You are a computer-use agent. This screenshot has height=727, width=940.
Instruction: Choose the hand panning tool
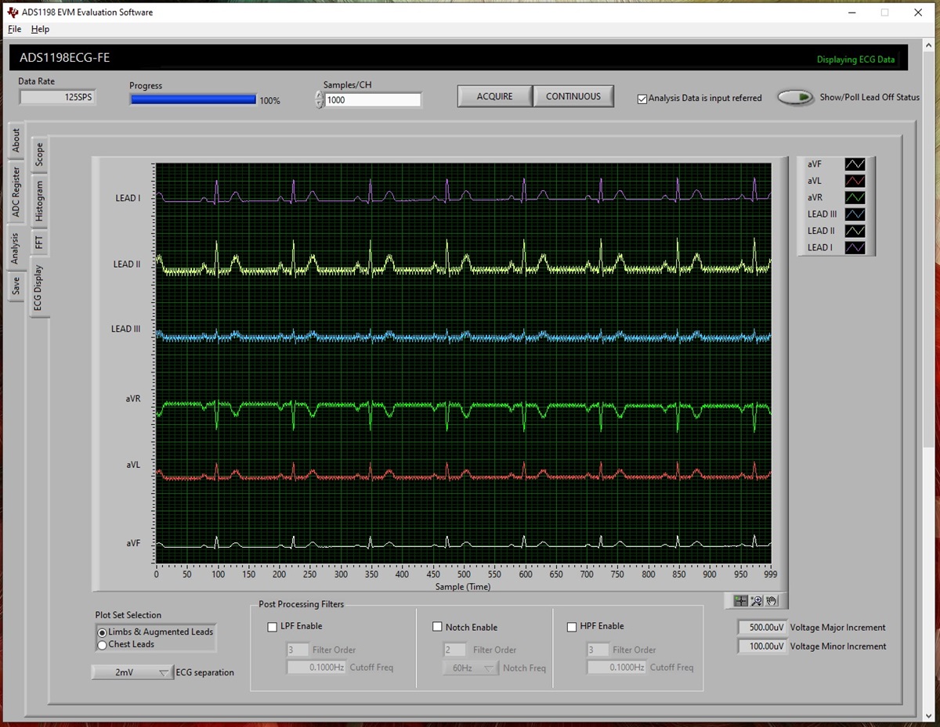pyautogui.click(x=771, y=601)
